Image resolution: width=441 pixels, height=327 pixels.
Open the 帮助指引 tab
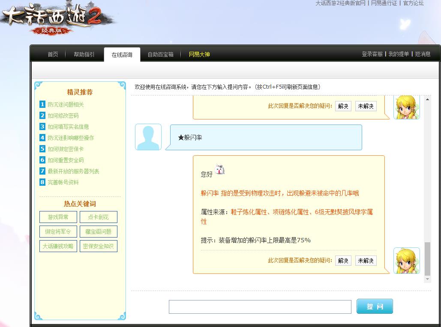(x=84, y=54)
